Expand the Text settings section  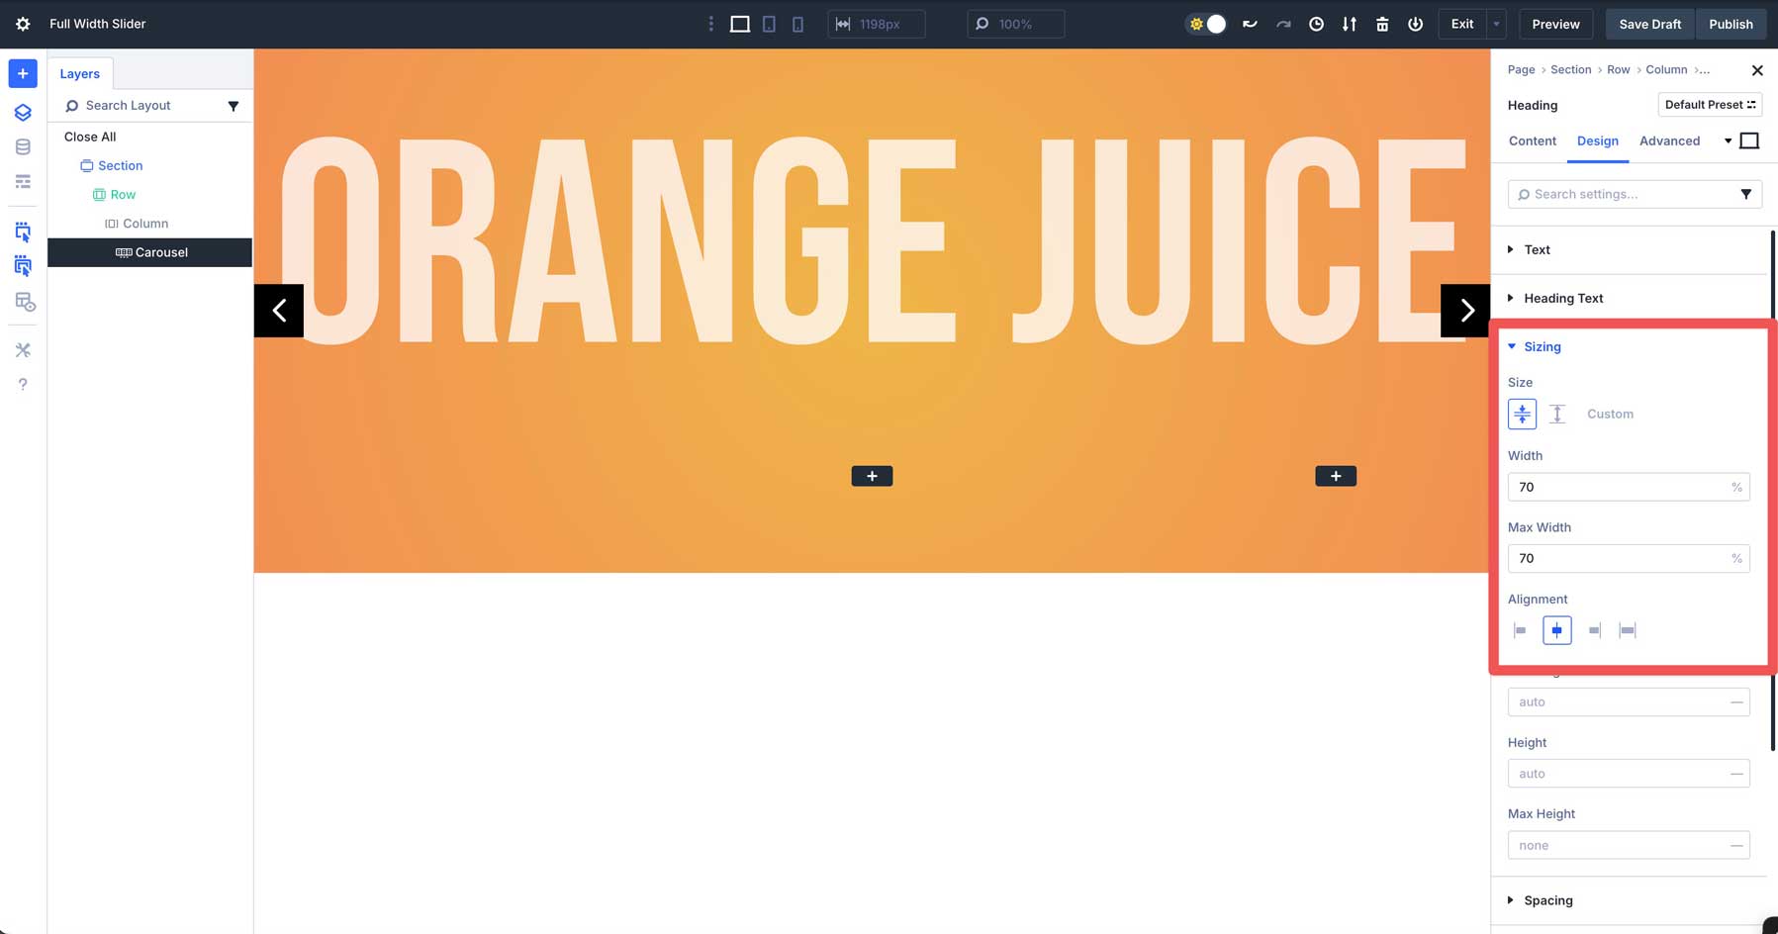[x=1537, y=249]
